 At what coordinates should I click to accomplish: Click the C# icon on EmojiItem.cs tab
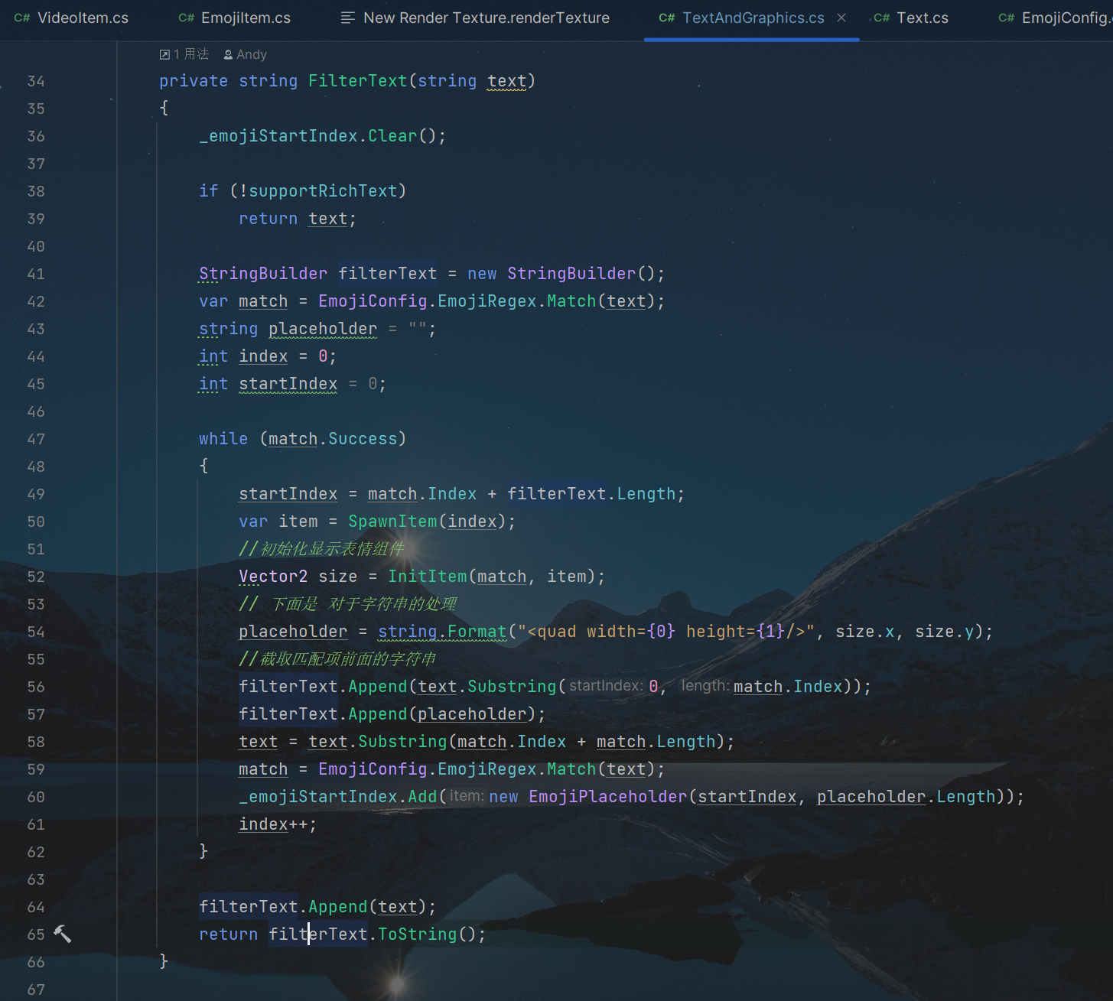(186, 18)
